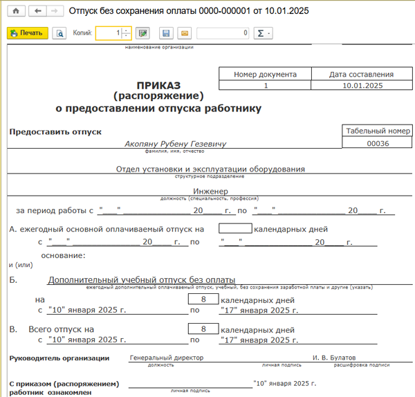
Task: Click the Дополнительный учебный отпуск без оплаты text
Action: [142, 279]
